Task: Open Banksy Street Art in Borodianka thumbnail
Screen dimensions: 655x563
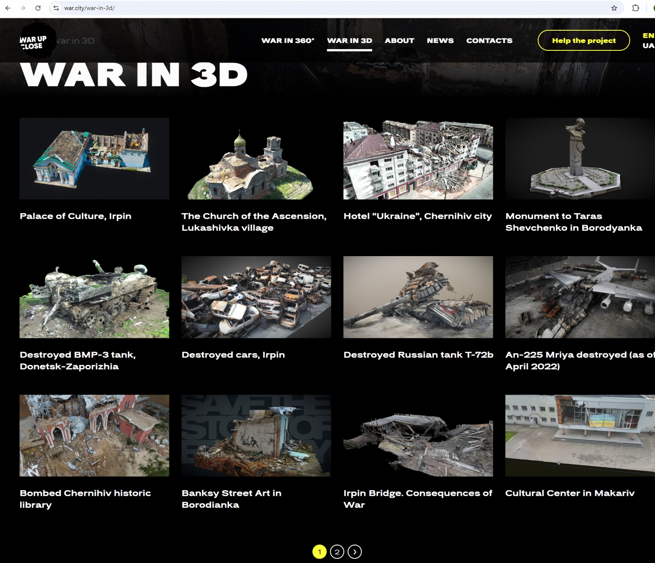Action: pyautogui.click(x=256, y=435)
